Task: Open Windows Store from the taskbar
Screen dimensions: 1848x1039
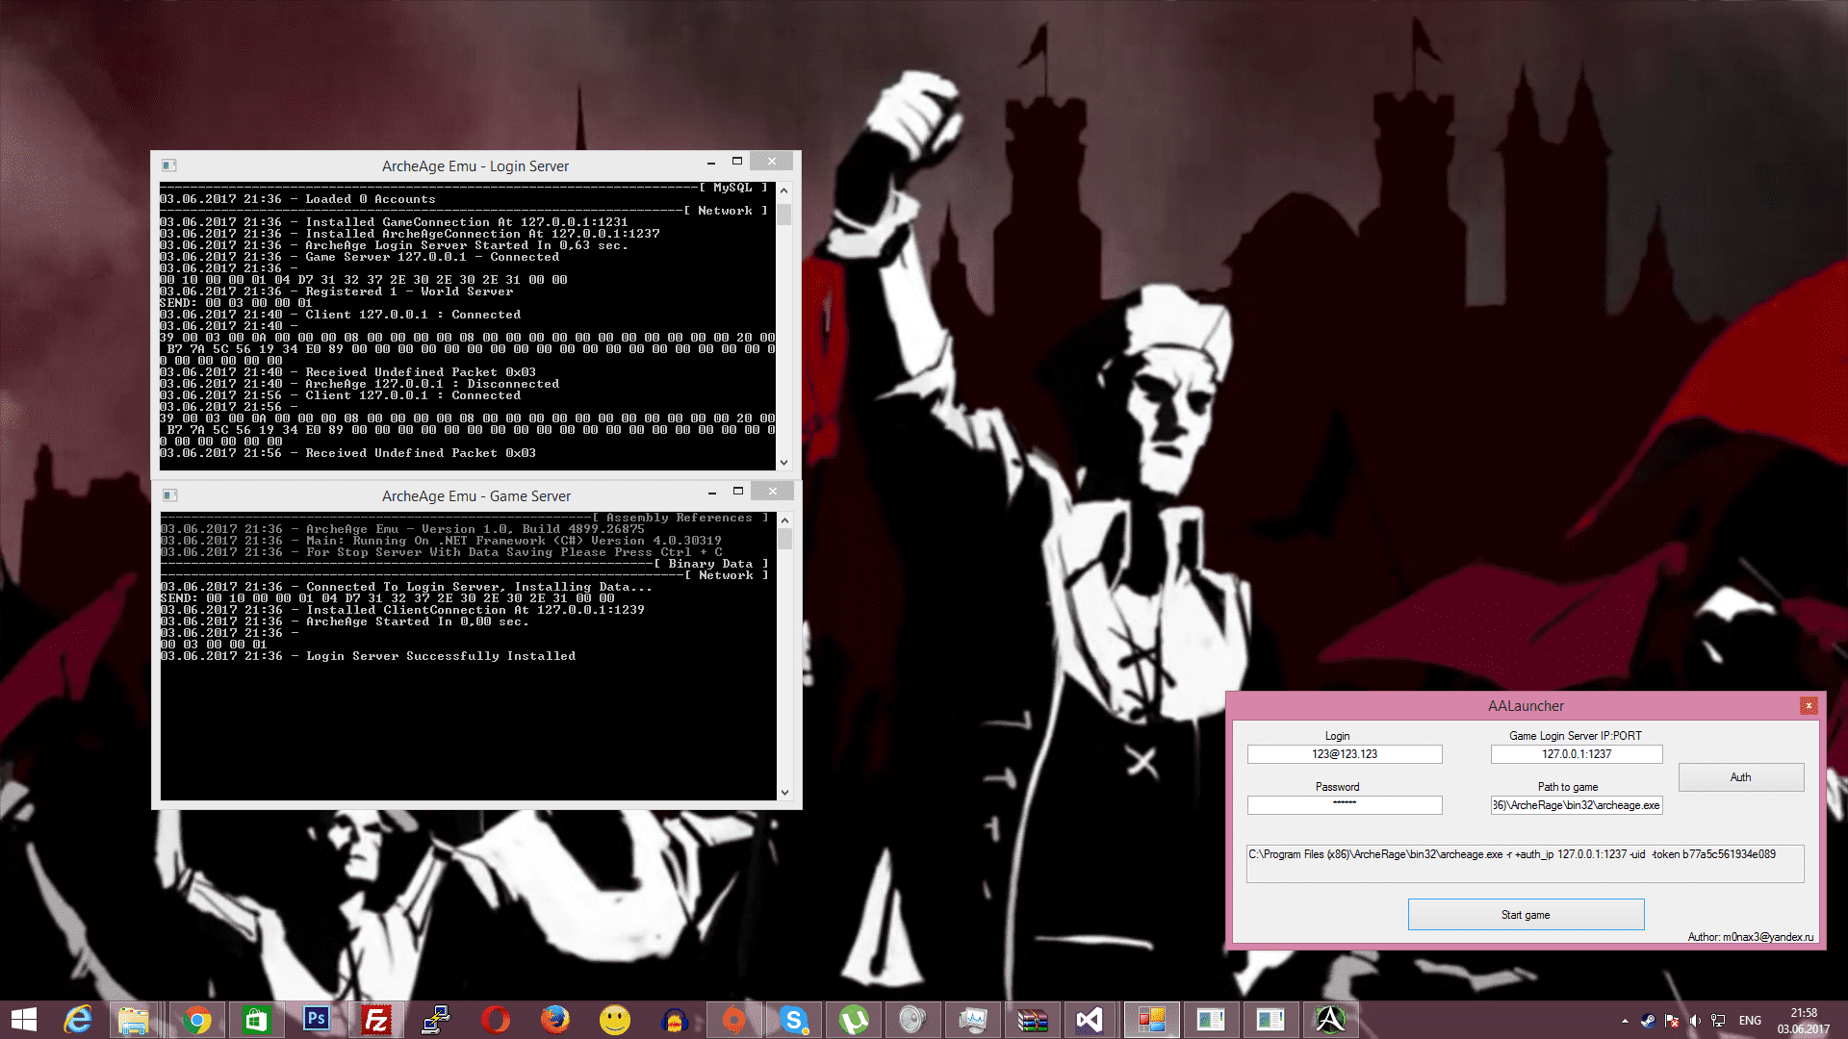Action: click(256, 1020)
